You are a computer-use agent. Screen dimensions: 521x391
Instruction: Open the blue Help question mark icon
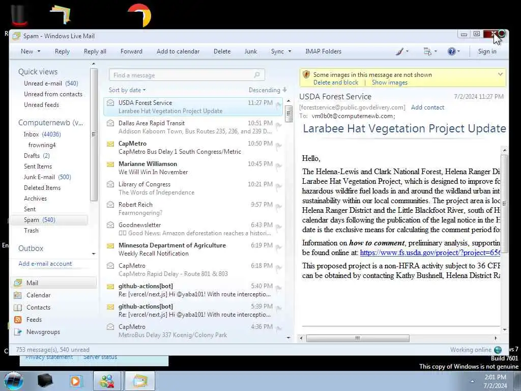coord(451,51)
